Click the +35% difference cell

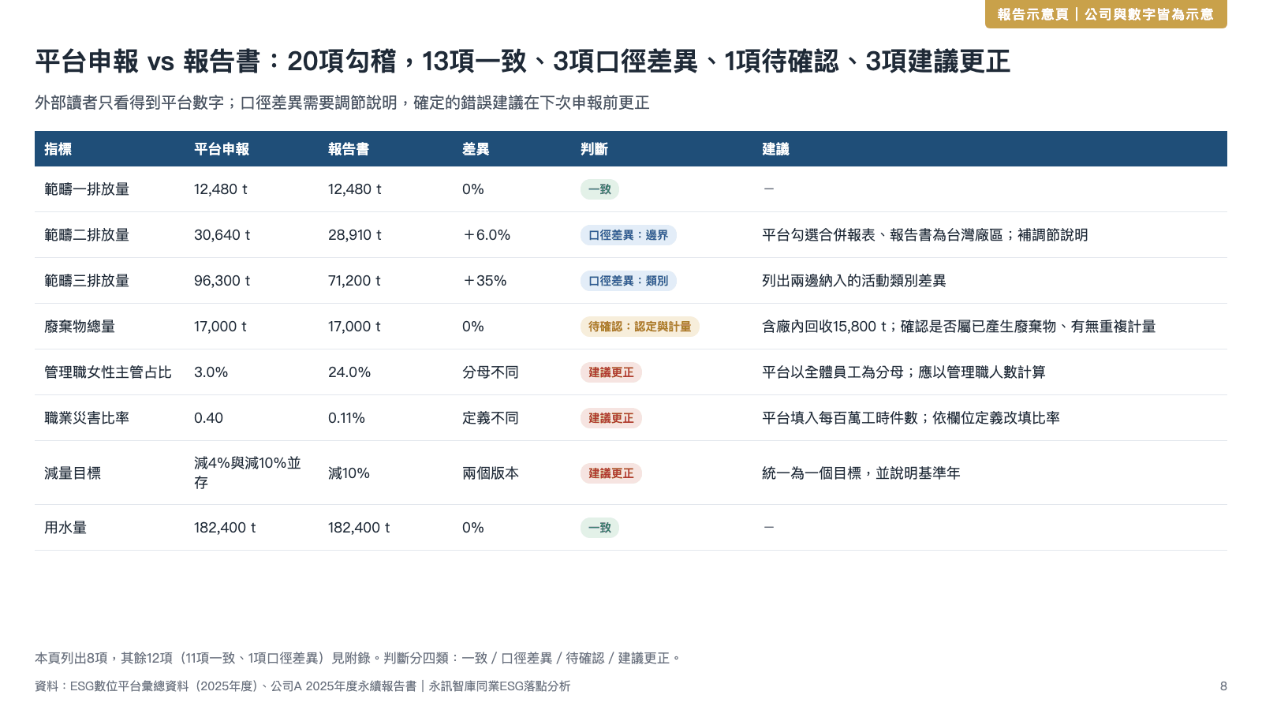pos(484,281)
